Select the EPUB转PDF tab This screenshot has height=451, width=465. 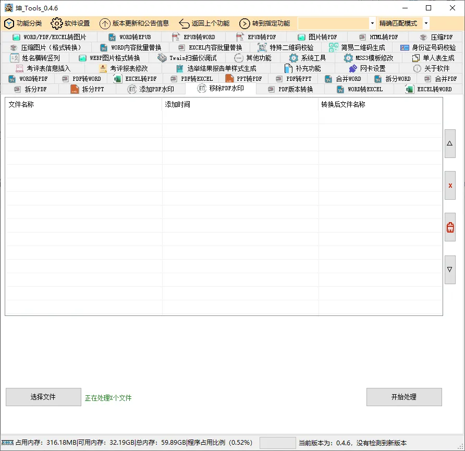pyautogui.click(x=256, y=37)
